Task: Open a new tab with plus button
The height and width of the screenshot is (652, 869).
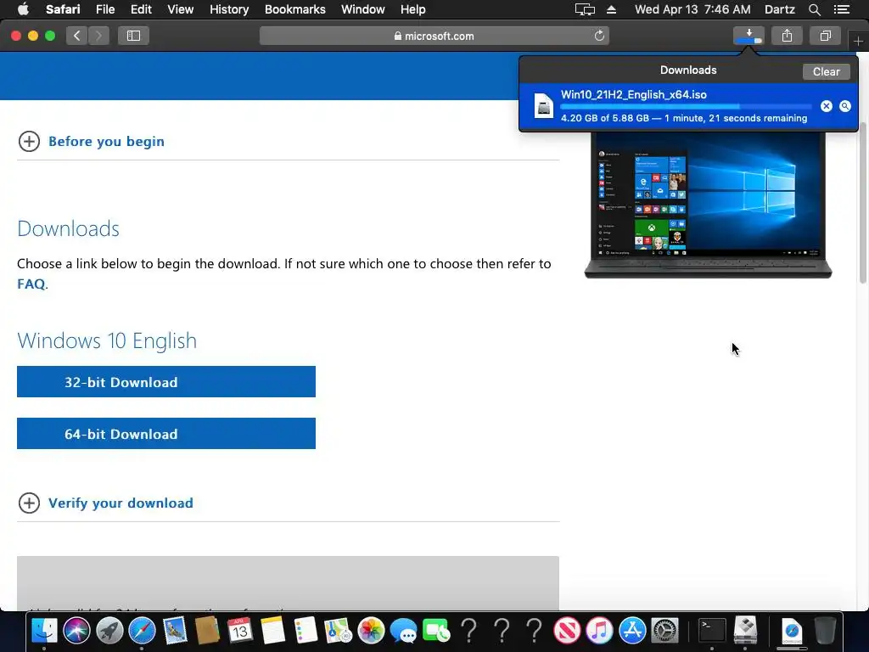Action: pos(858,41)
